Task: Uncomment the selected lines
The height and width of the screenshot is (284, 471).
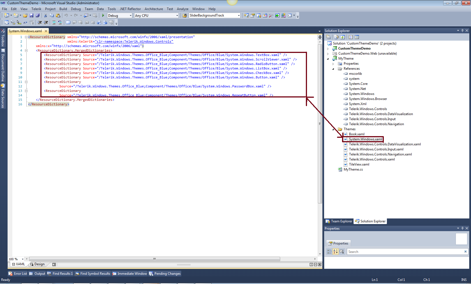Action: click(60, 23)
